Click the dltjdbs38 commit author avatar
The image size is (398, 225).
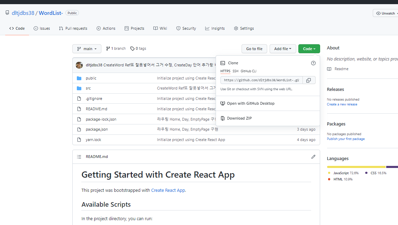click(79, 65)
